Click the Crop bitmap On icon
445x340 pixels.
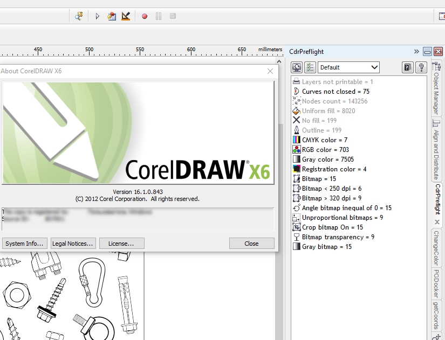point(296,227)
